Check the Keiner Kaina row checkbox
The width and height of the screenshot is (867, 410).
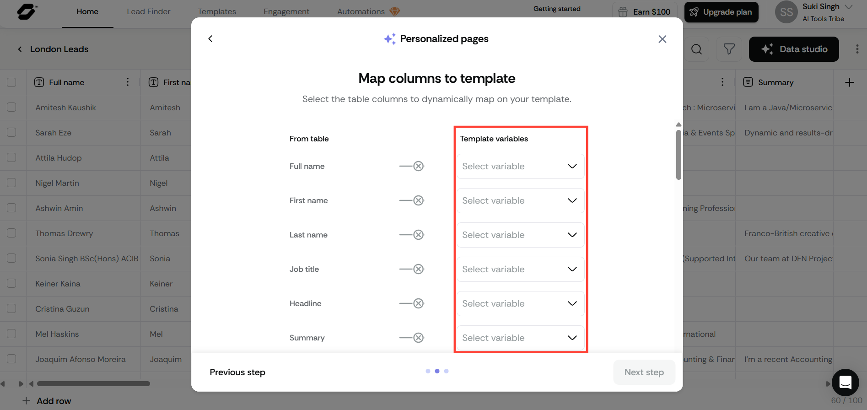11,283
